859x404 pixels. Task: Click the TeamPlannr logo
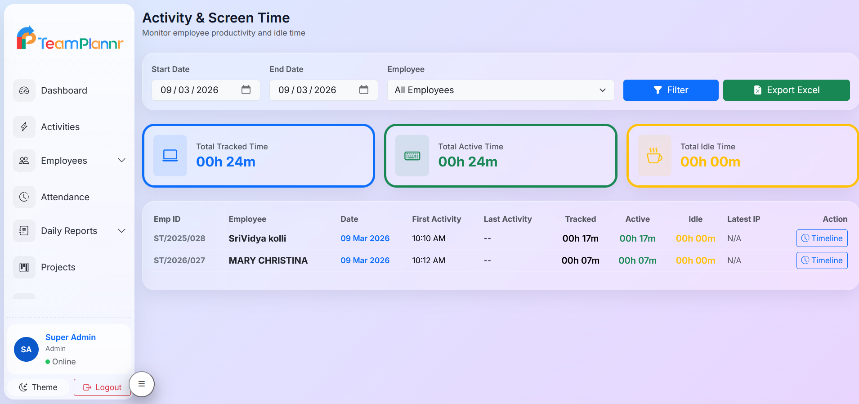pos(70,39)
